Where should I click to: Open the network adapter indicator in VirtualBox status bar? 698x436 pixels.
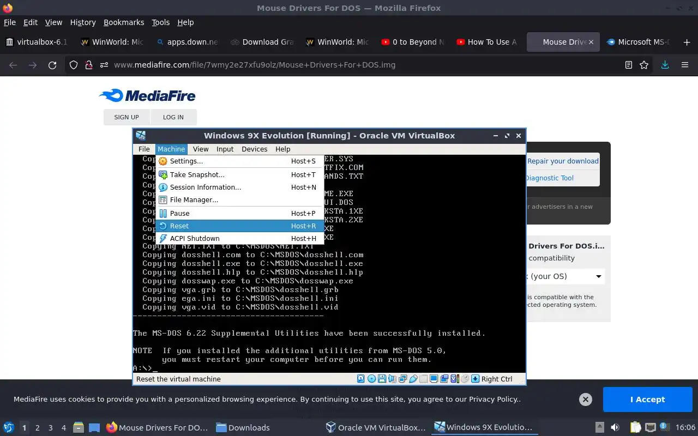(x=403, y=379)
